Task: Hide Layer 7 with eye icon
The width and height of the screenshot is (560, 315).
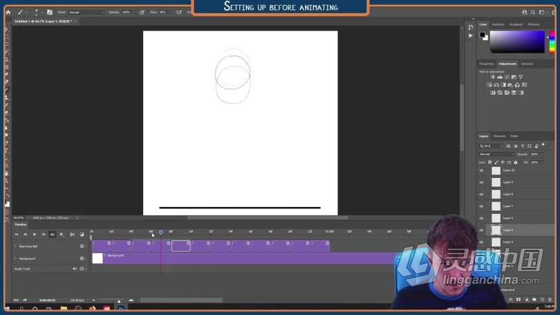Action: click(x=481, y=206)
